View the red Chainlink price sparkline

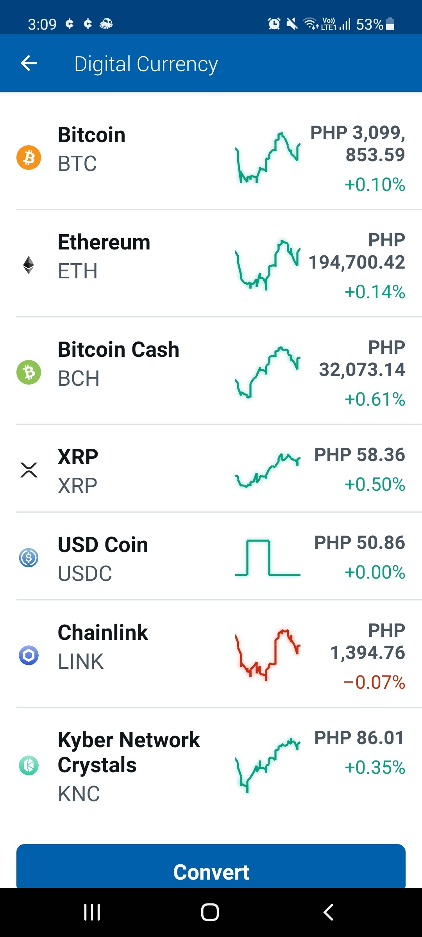tap(268, 655)
